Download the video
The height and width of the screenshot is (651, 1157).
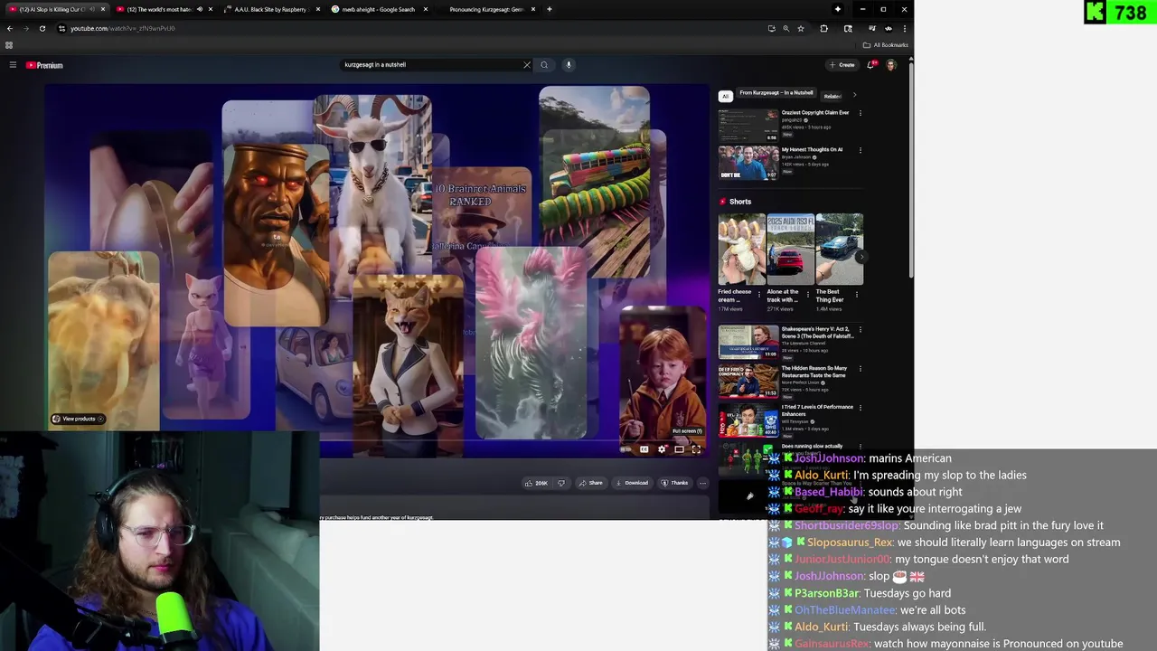631,483
